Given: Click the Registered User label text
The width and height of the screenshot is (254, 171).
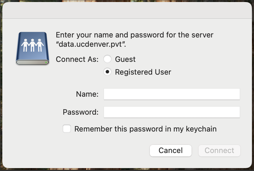Looking at the screenshot, I should click(x=143, y=72).
